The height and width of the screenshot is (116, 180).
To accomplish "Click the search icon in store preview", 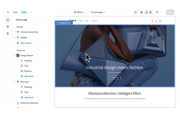I will point(152,21).
